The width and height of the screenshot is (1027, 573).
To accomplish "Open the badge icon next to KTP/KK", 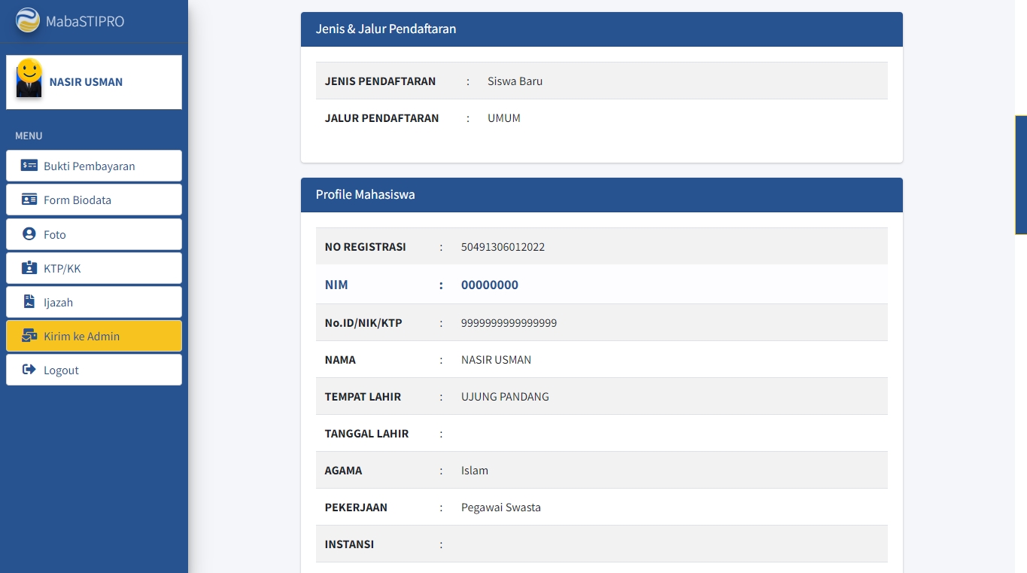I will (29, 268).
